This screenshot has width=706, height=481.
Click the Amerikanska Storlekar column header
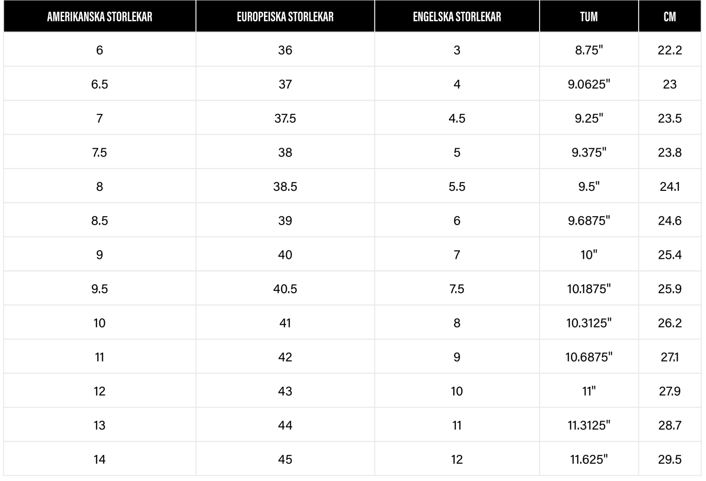(100, 17)
